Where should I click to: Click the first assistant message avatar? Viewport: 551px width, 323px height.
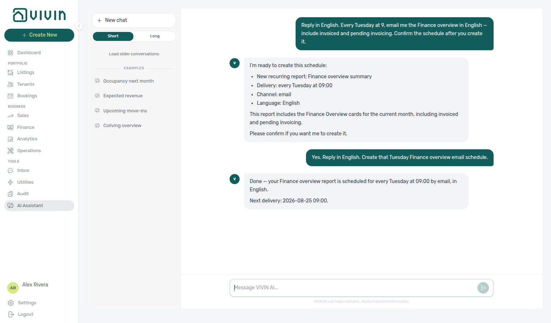click(x=235, y=63)
